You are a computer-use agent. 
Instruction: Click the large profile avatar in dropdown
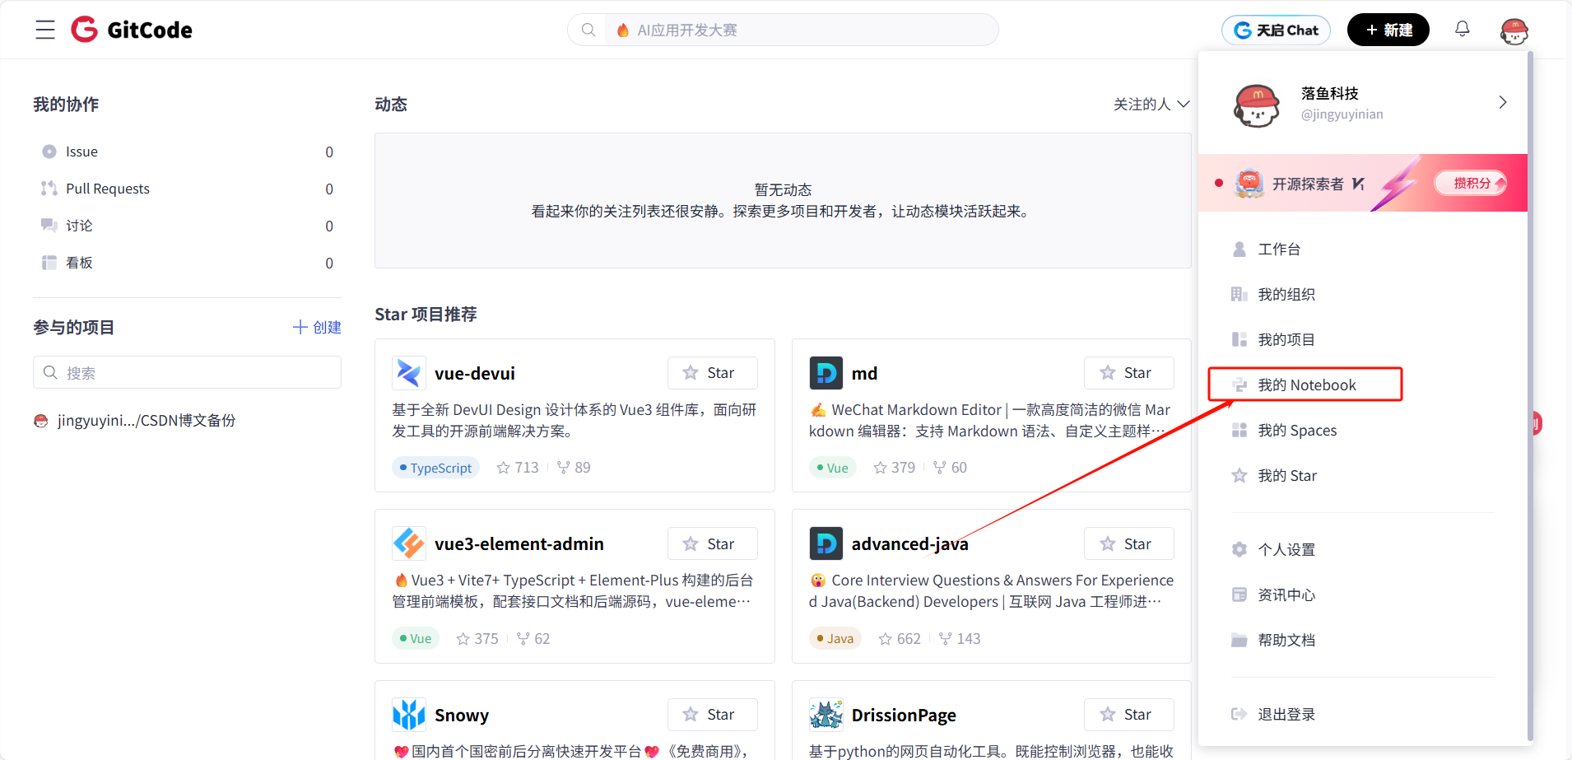(1257, 105)
